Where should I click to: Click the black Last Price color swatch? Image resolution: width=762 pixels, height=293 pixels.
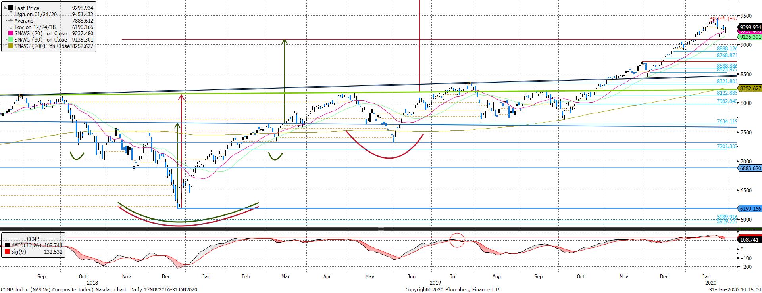pos(10,8)
